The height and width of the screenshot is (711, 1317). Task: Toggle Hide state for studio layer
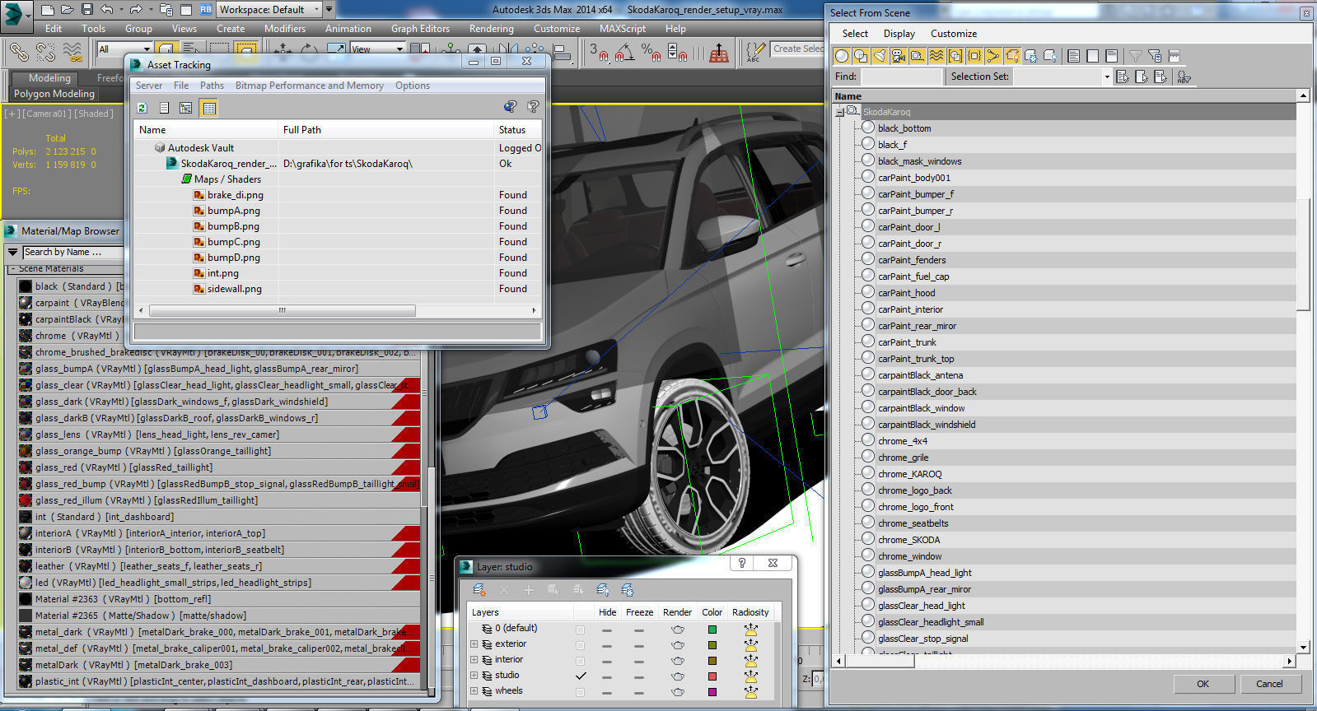pyautogui.click(x=607, y=676)
